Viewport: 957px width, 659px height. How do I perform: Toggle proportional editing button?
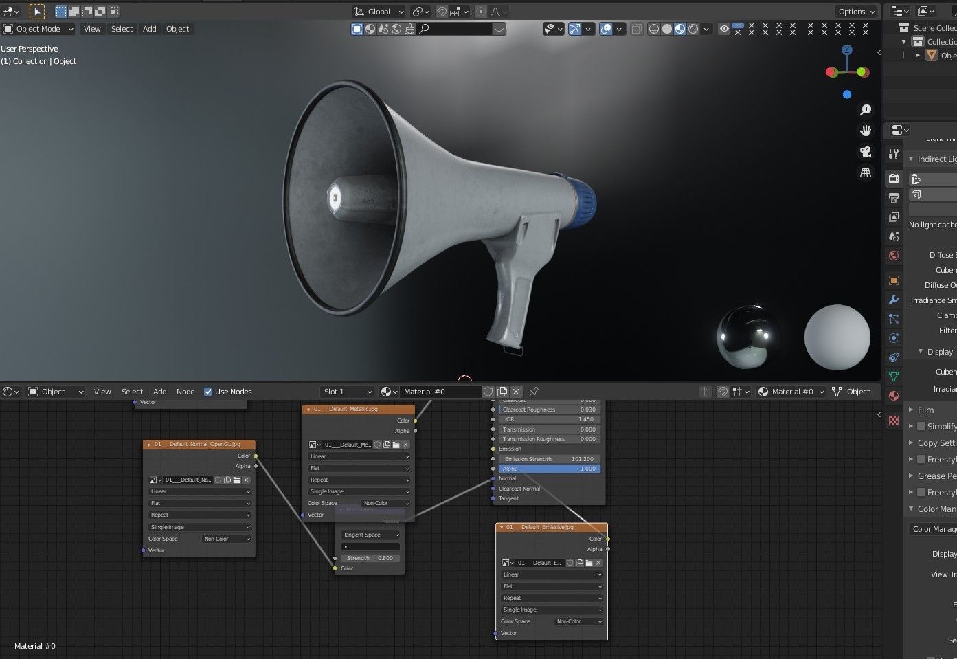(x=481, y=12)
